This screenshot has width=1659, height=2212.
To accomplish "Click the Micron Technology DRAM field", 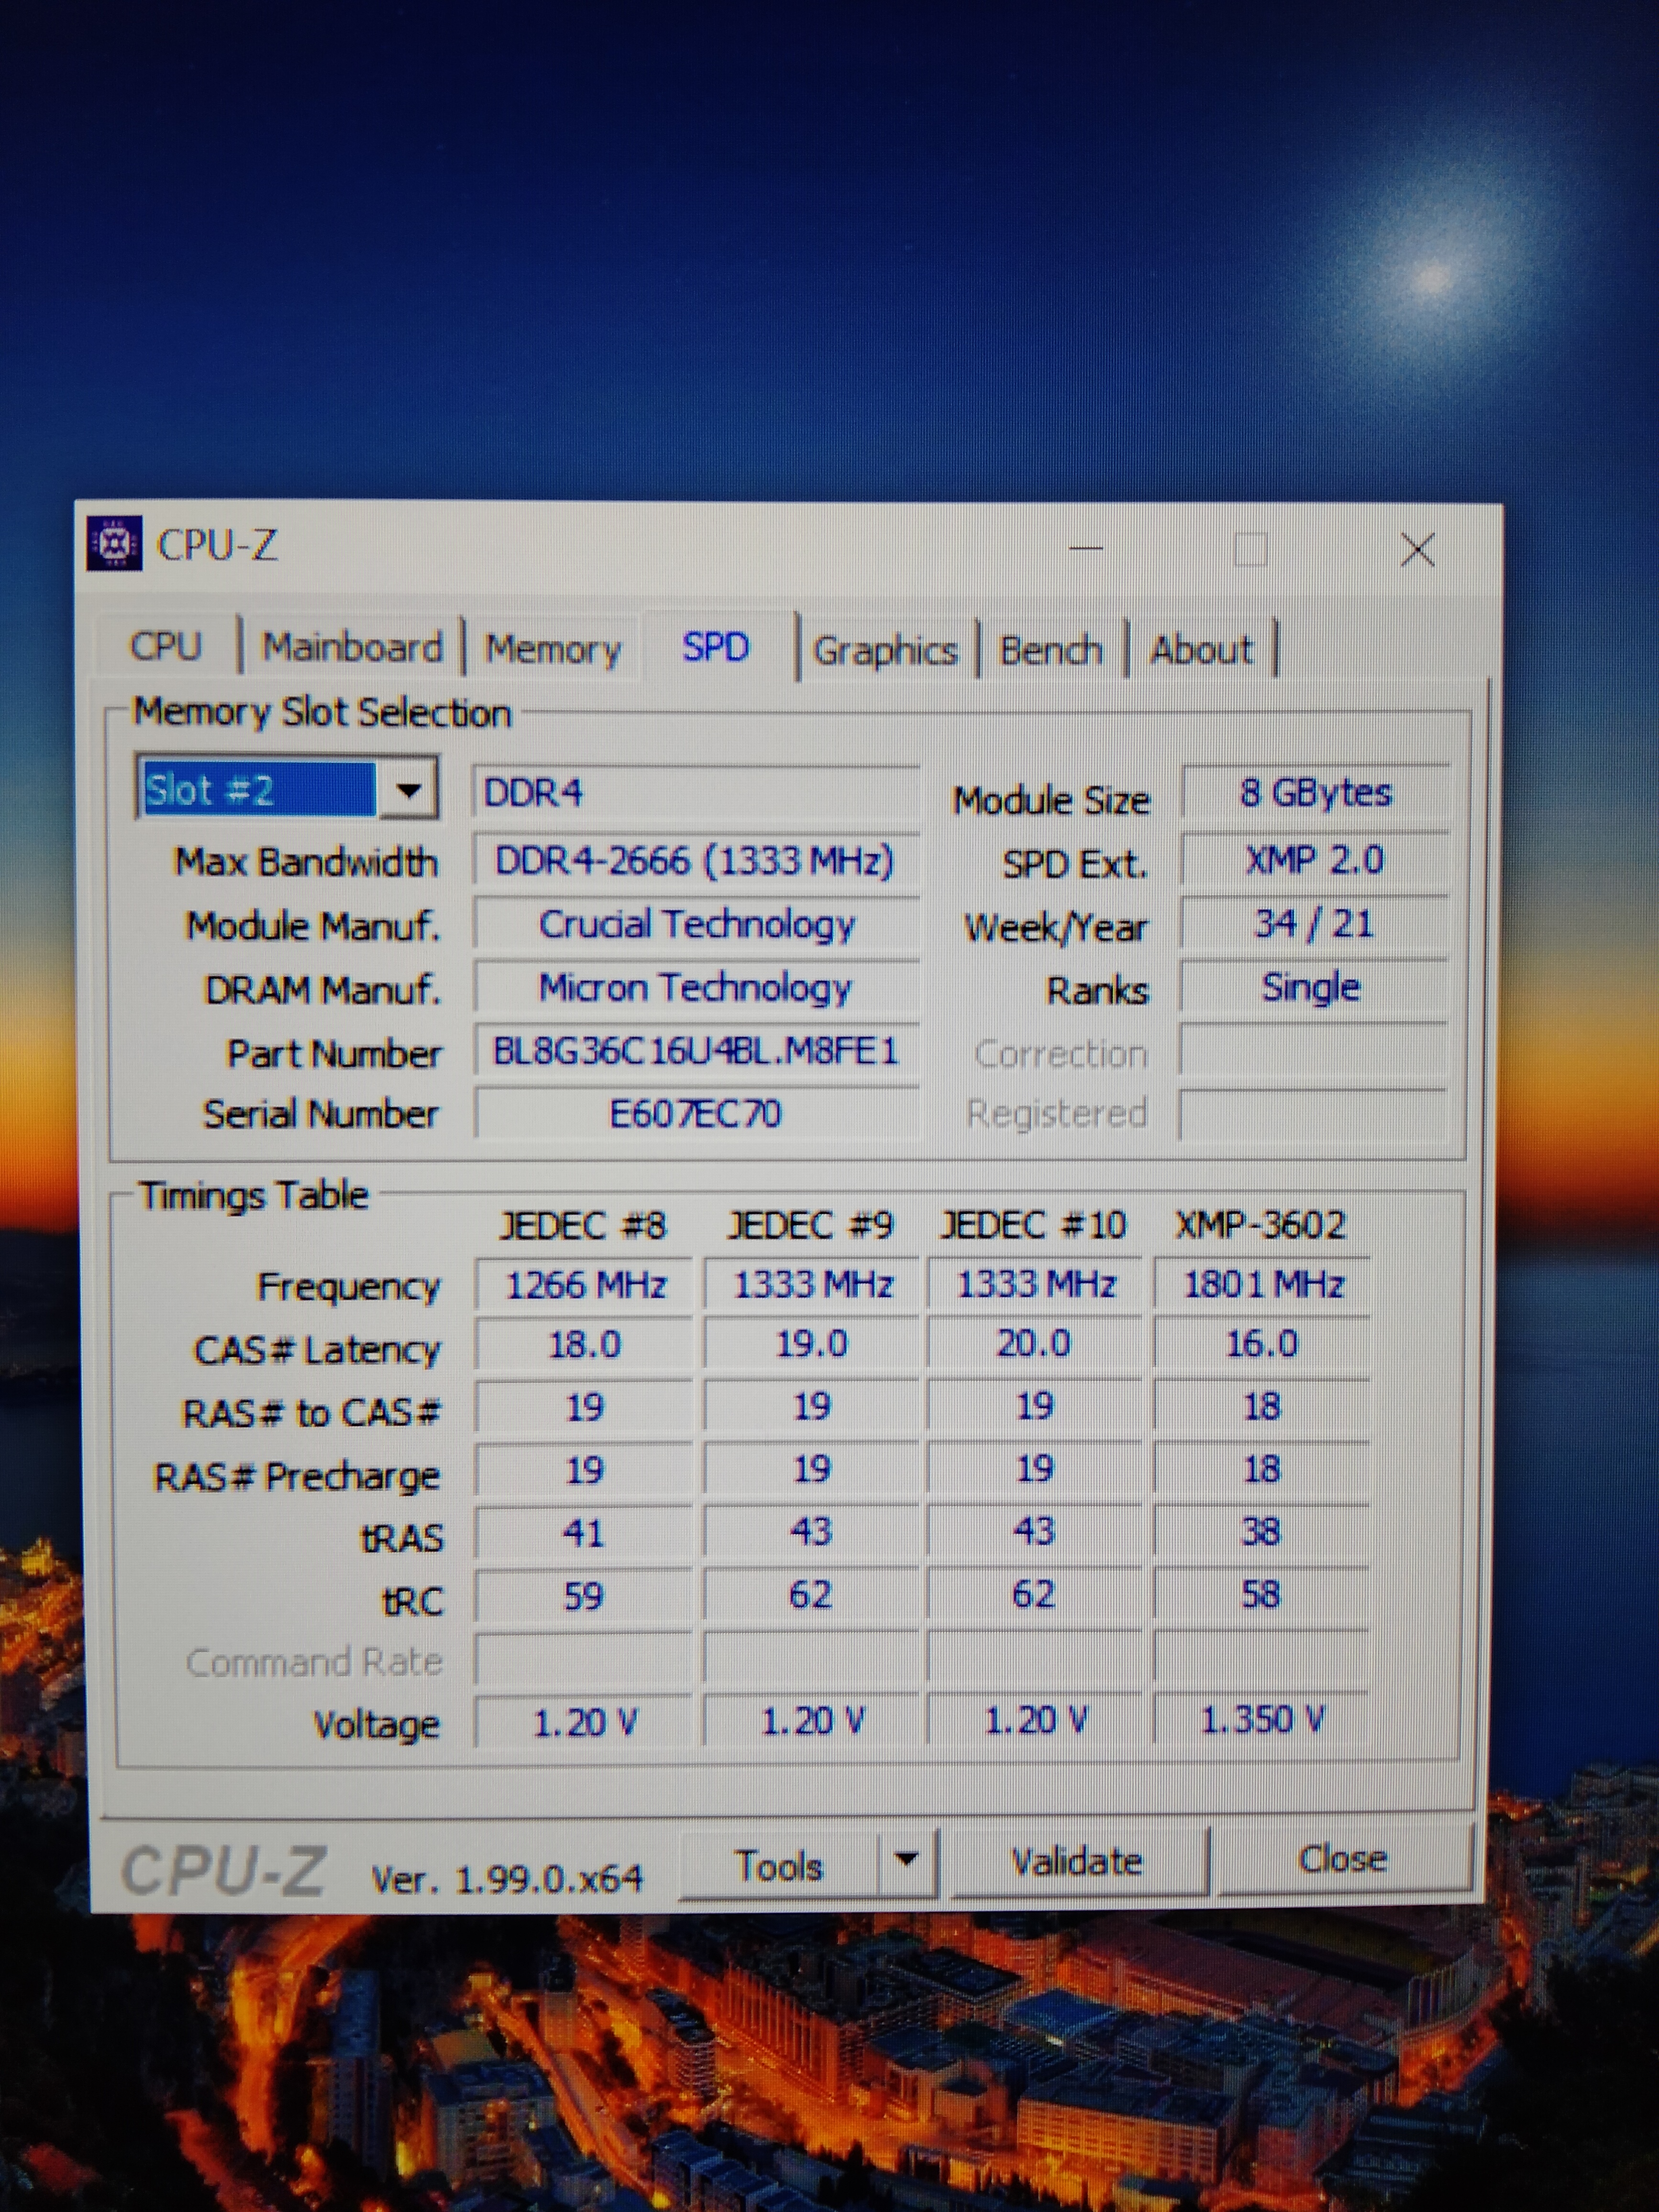I will [x=695, y=988].
